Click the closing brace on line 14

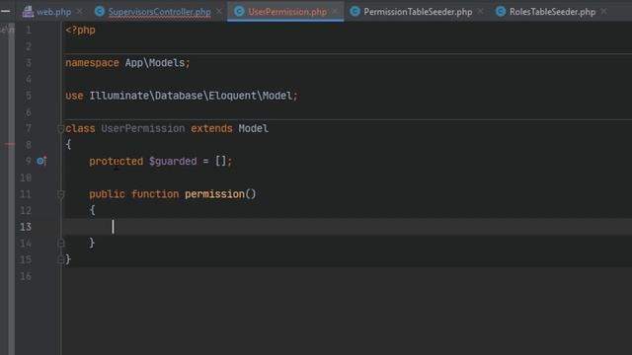tap(92, 243)
